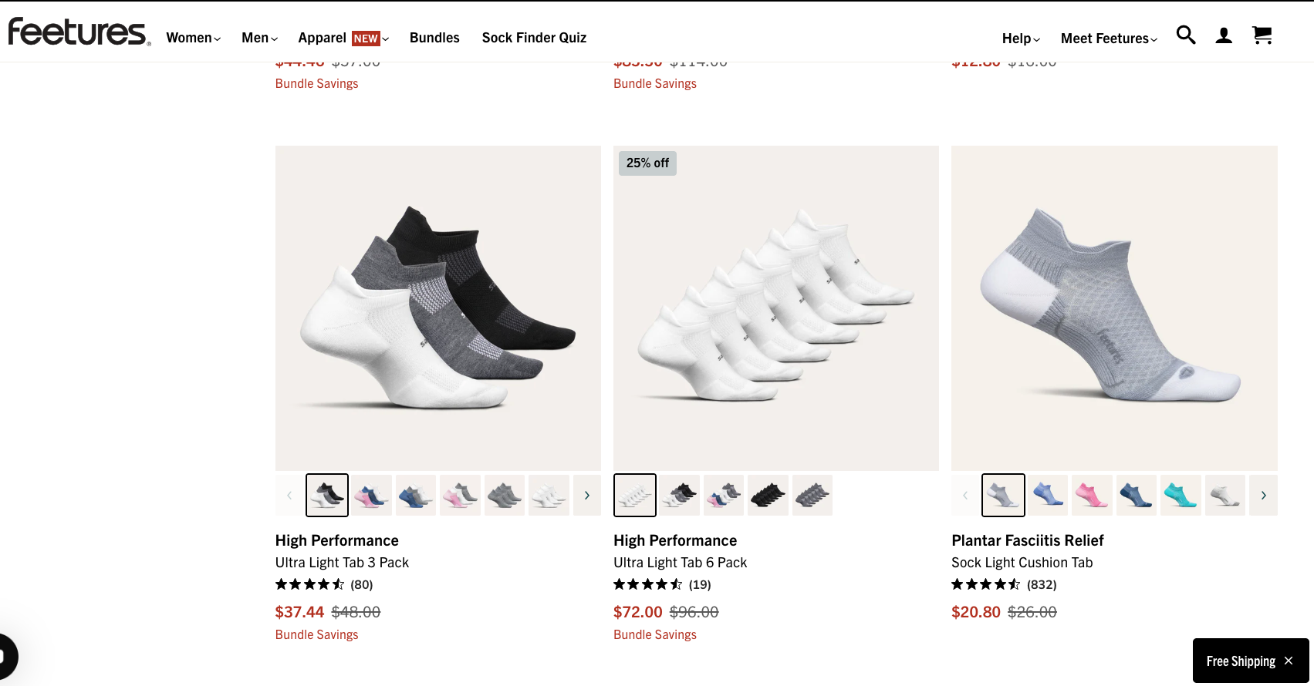Screen dimensions: 1314x686
Task: Dismiss the Free Shipping banner
Action: point(1289,661)
